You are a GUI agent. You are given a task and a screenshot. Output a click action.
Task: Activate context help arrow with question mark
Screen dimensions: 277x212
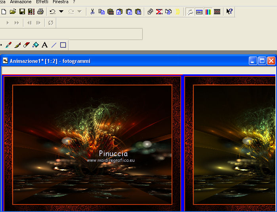pos(229,11)
